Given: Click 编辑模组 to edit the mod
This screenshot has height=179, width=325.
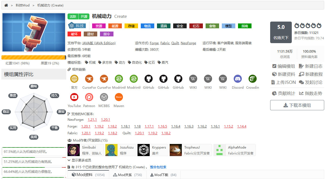Looking at the screenshot, I should (x=283, y=66).
